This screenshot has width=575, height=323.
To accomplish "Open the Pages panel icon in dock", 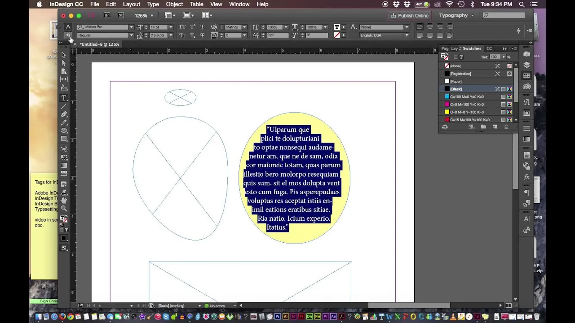I will tap(526, 54).
